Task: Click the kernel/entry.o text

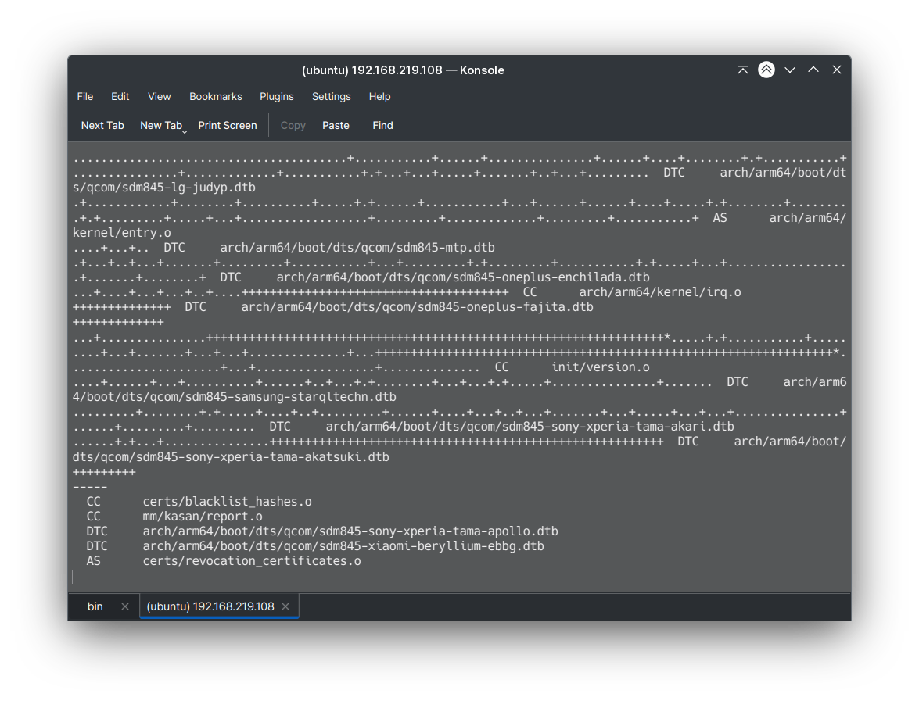Action: pos(122,233)
